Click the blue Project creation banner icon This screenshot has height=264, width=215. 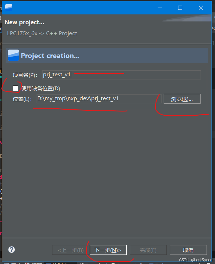pyautogui.click(x=13, y=55)
